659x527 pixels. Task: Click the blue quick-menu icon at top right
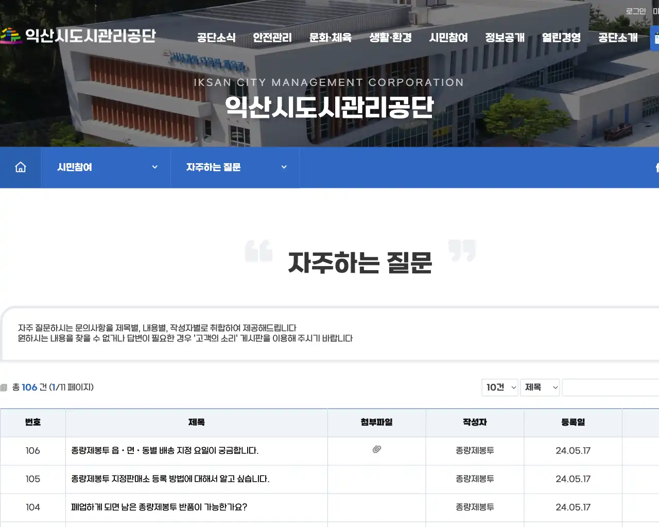click(655, 38)
